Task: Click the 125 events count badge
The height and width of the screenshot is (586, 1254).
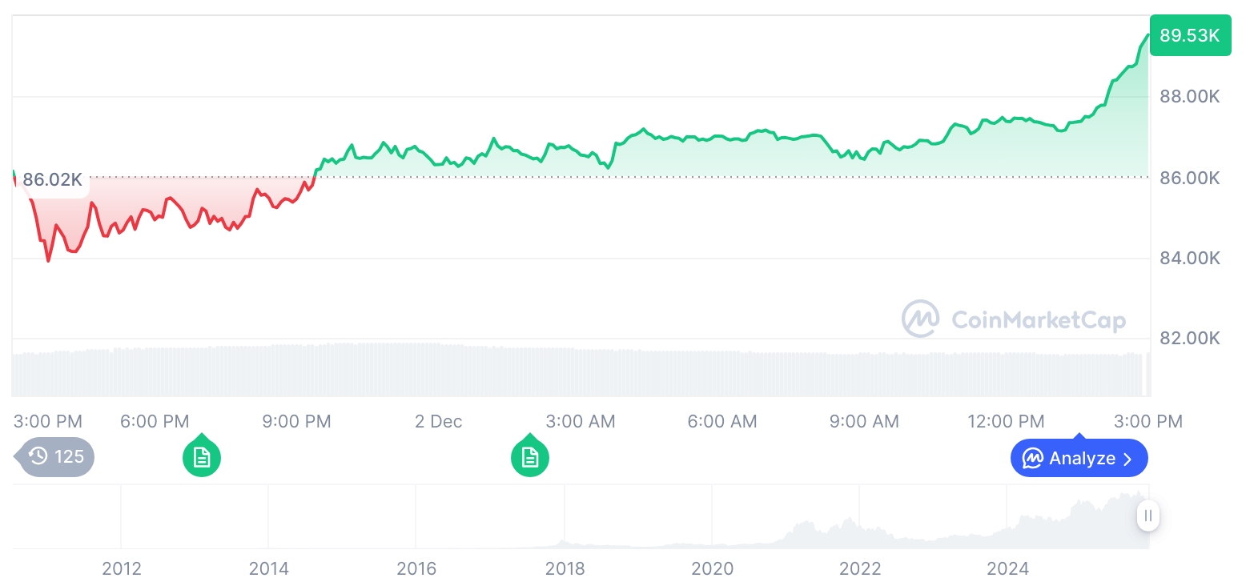Action: (69, 457)
